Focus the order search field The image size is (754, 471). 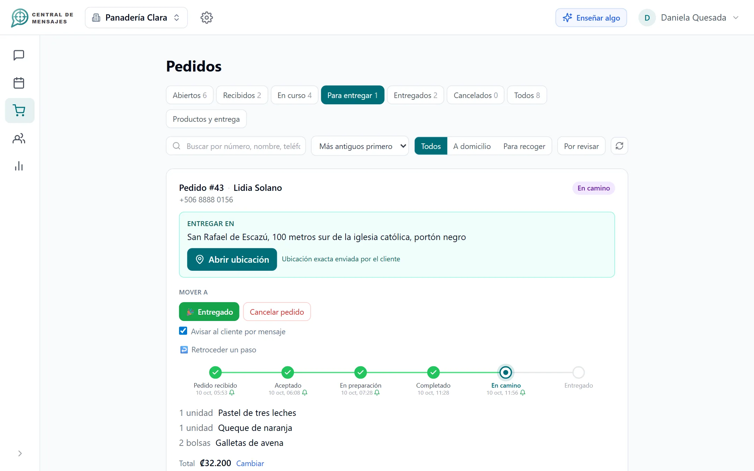tap(236, 146)
